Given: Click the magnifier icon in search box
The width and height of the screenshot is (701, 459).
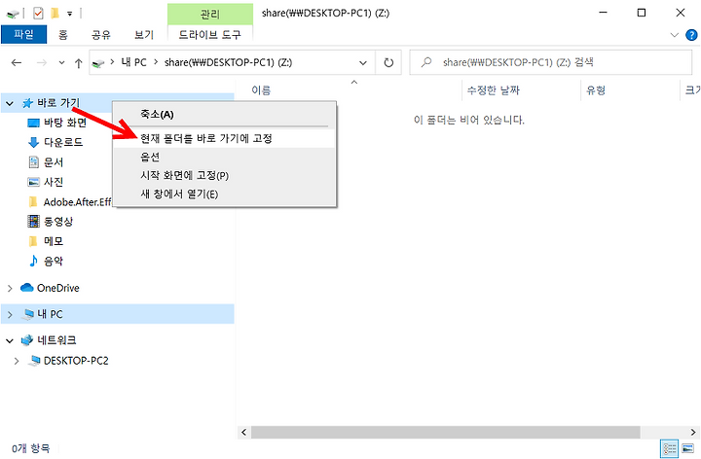Looking at the screenshot, I should point(426,62).
